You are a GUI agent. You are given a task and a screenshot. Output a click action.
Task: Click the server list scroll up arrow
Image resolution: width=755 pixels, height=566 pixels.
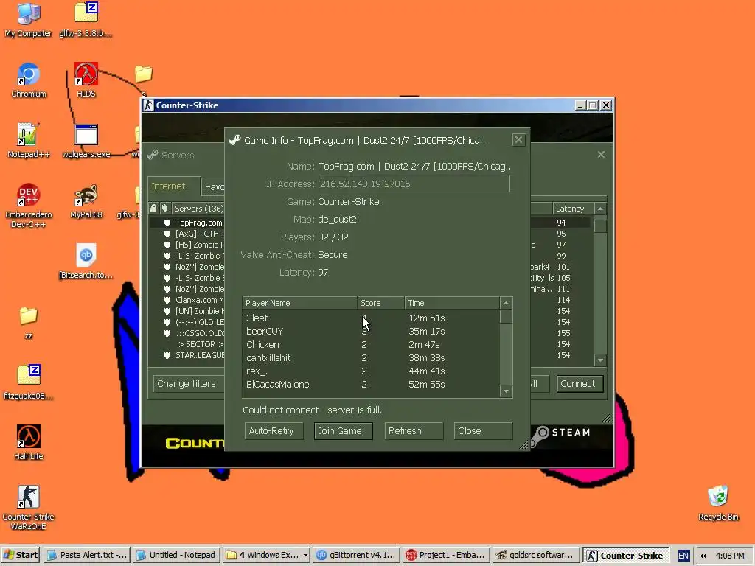(x=600, y=209)
